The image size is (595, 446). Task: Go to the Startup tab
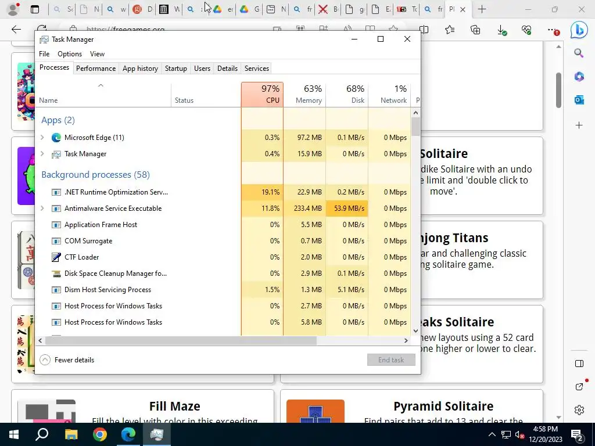point(175,69)
